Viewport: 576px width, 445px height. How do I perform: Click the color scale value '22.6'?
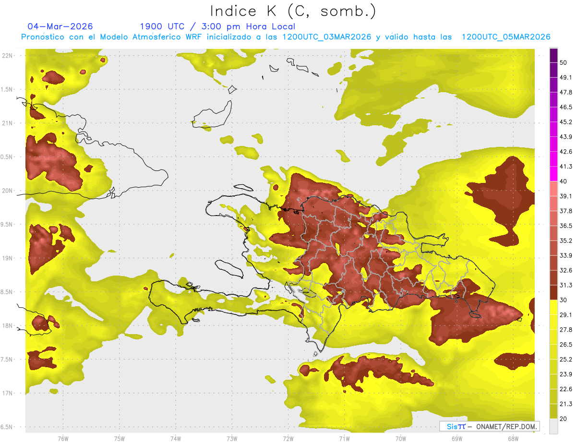point(566,389)
